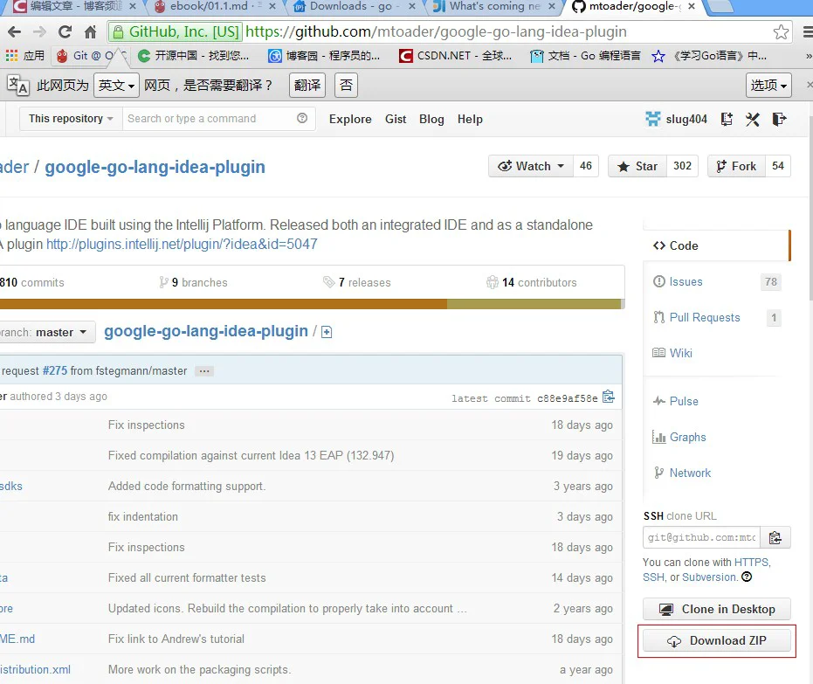This screenshot has height=684, width=813.
Task: Open pull request #275 link
Action: click(x=55, y=370)
